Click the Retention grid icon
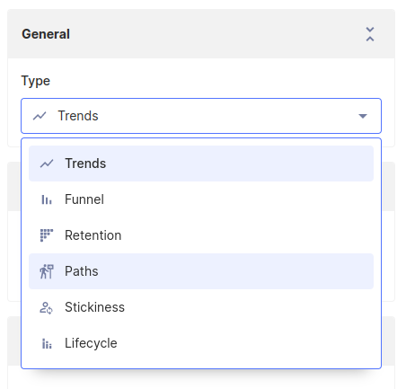The height and width of the screenshot is (389, 406). point(47,235)
